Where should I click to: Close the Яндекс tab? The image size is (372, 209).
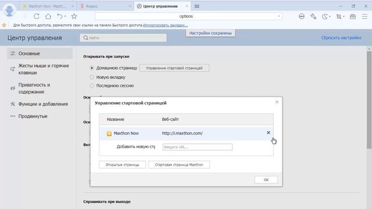(130, 6)
